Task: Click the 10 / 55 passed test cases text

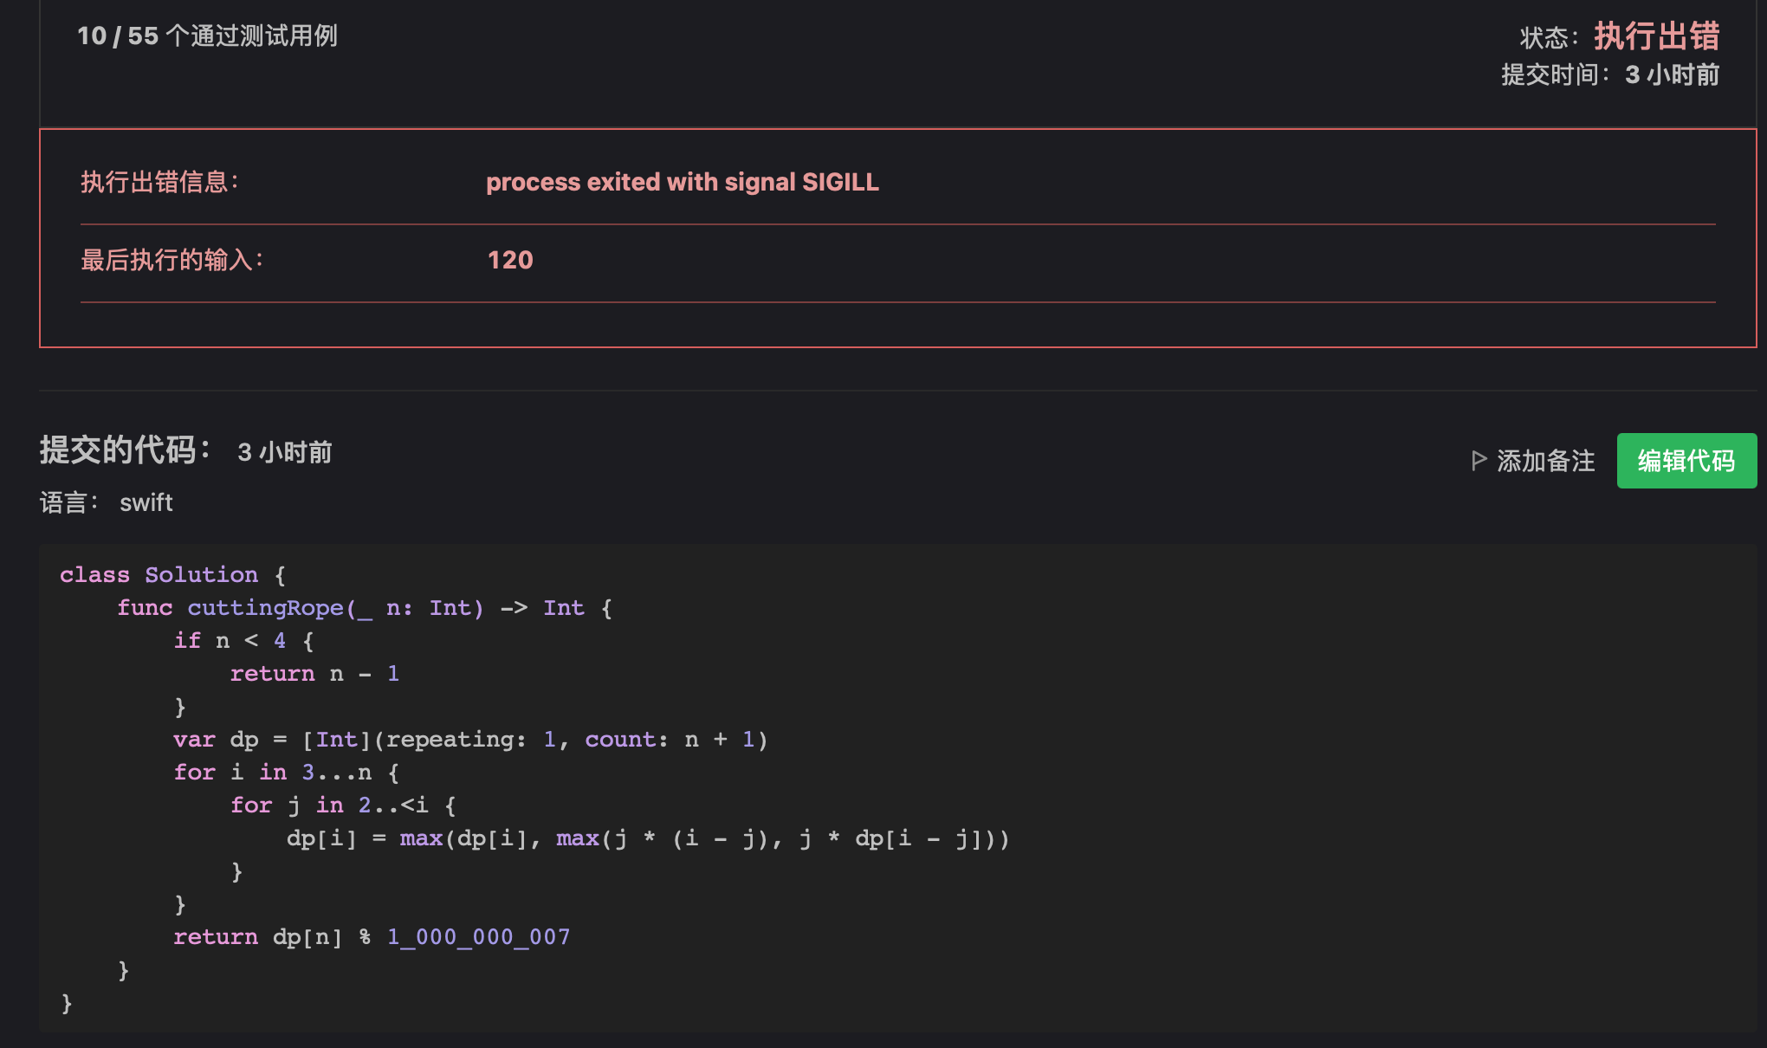Action: click(x=207, y=36)
